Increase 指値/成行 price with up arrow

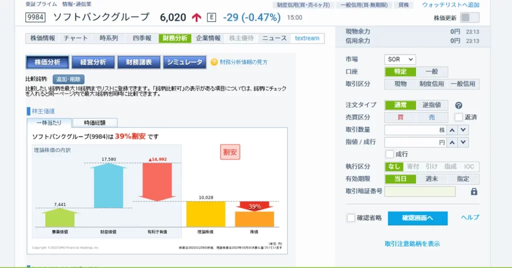pyautogui.click(x=452, y=142)
